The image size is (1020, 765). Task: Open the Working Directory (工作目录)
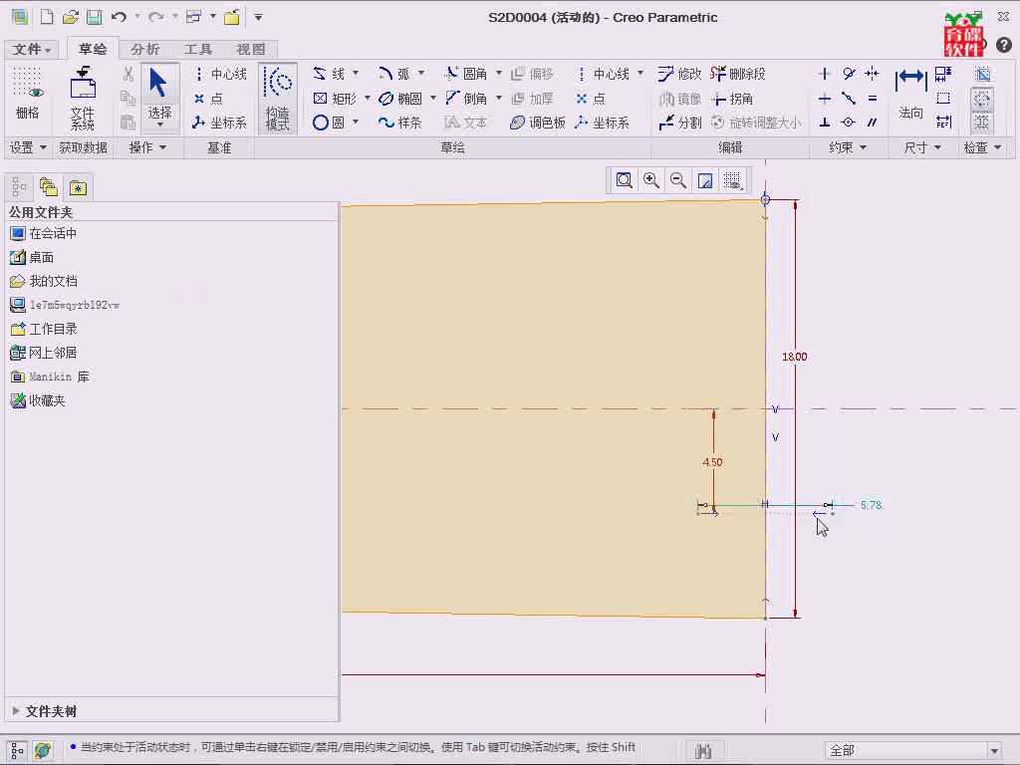tap(44, 329)
